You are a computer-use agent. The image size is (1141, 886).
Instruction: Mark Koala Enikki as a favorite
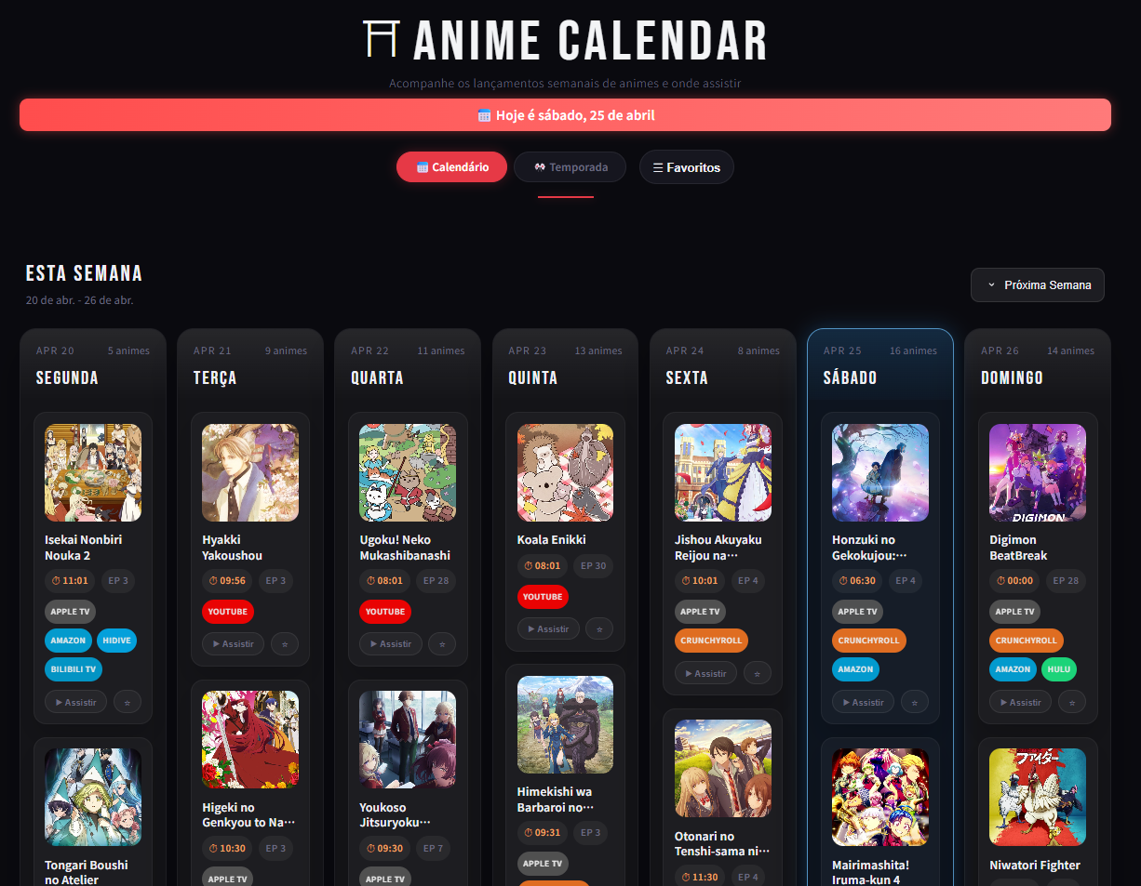tap(599, 628)
